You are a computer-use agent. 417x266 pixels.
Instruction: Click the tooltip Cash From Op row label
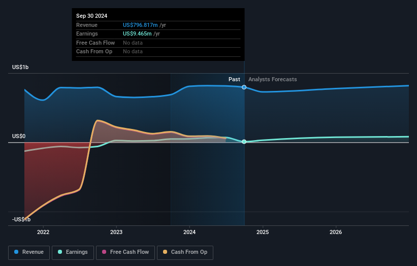point(94,52)
